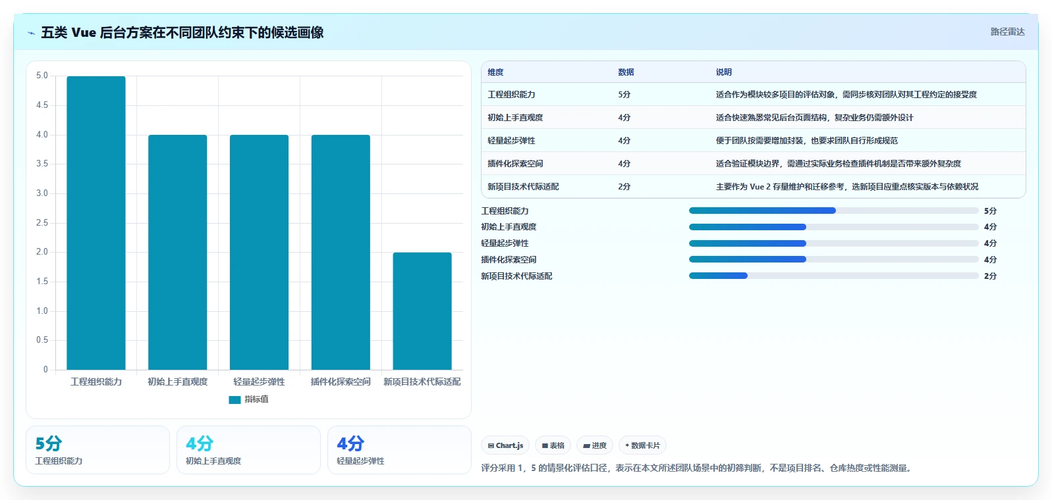The width and height of the screenshot is (1052, 500).
Task: Click the 指标值 legend text
Action: click(256, 399)
